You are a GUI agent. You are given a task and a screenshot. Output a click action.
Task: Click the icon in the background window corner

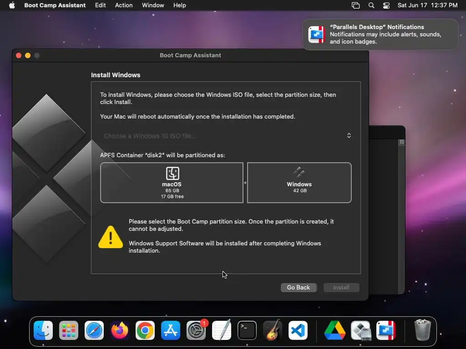pyautogui.click(x=402, y=142)
